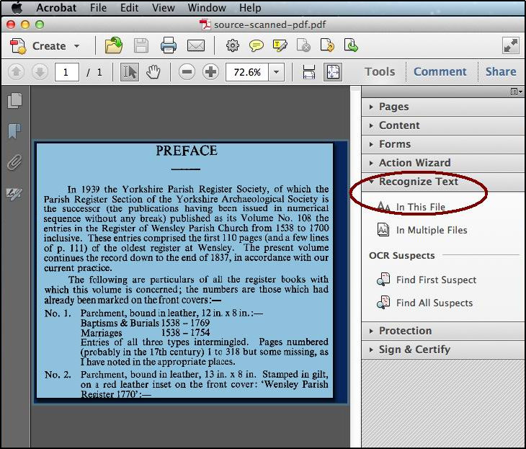
Task: Open the File menu
Action: (x=98, y=8)
